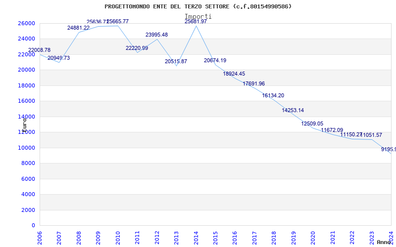The image size is (396, 247).
Task: Select data value 22220.99
Action: click(x=137, y=48)
